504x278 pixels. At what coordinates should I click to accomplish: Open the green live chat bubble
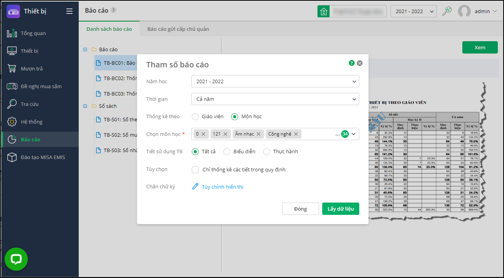[x=16, y=259]
